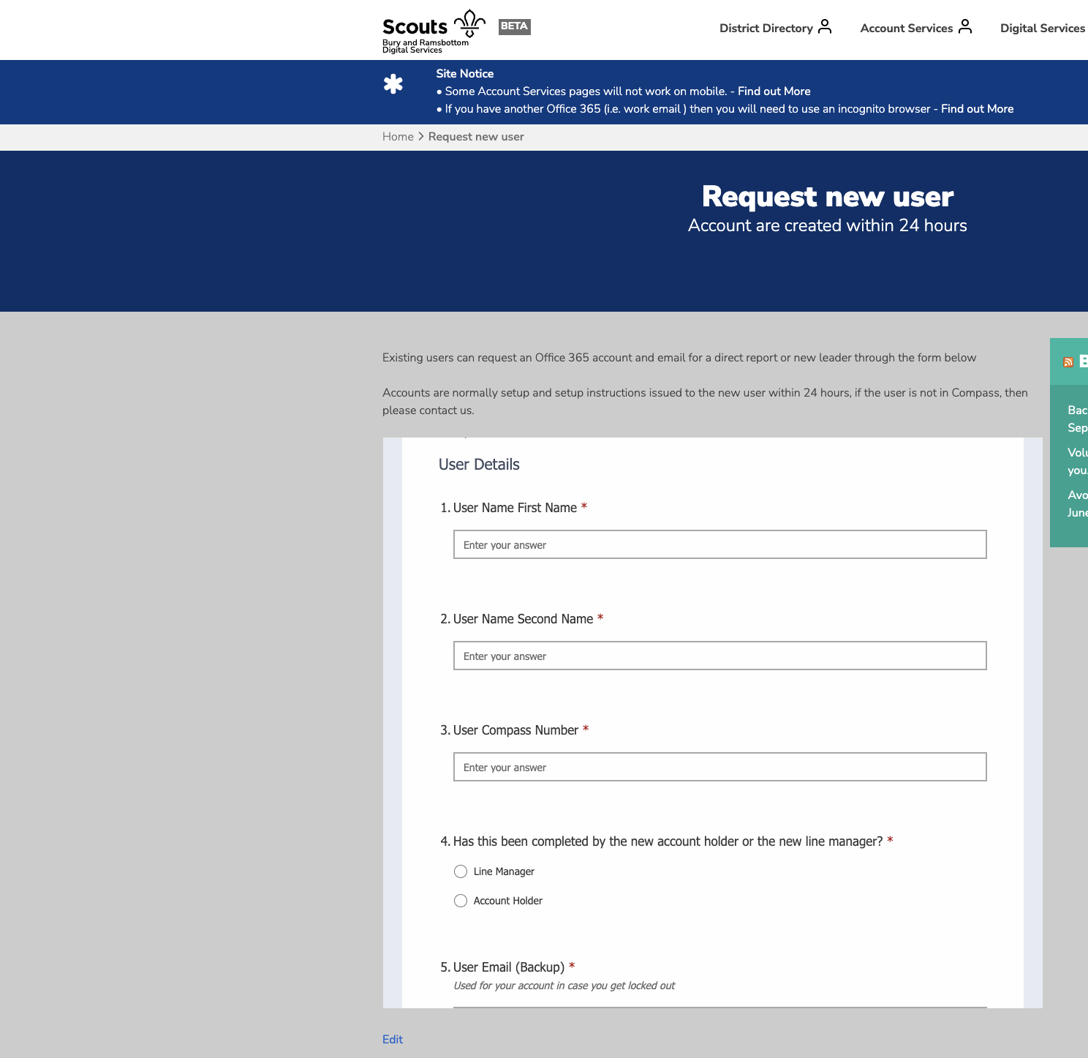Image resolution: width=1088 pixels, height=1058 pixels.
Task: Click the Scouts fleur-de-lis logo
Action: pos(469,24)
